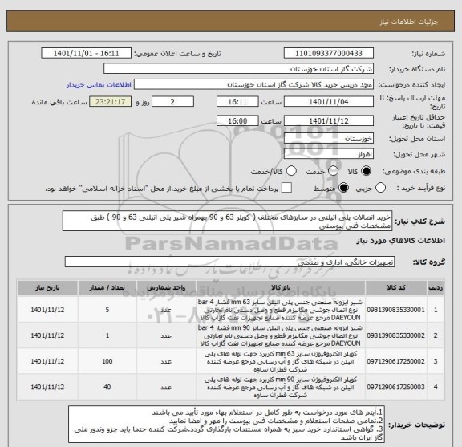Click the price validity time 16:00
462x447 pixels.
pyautogui.click(x=237, y=121)
